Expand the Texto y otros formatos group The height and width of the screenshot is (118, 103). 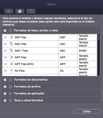(10, 100)
